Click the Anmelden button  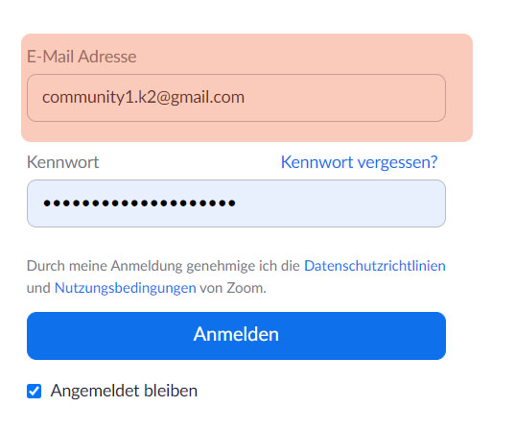coord(236,336)
